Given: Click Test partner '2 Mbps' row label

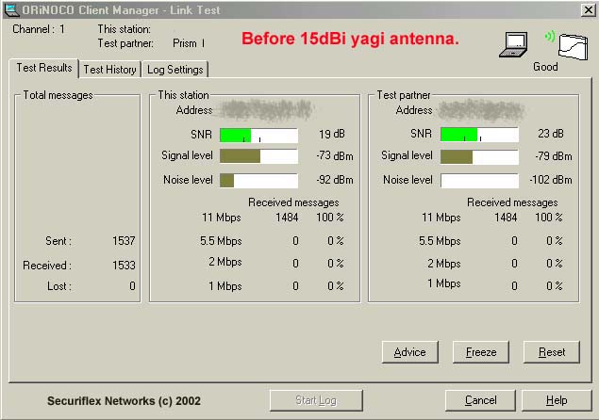Looking at the screenshot, I should coord(444,264).
